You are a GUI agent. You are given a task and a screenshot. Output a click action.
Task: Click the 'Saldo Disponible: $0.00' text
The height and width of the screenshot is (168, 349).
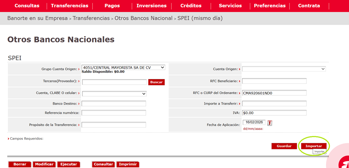[x=103, y=72]
